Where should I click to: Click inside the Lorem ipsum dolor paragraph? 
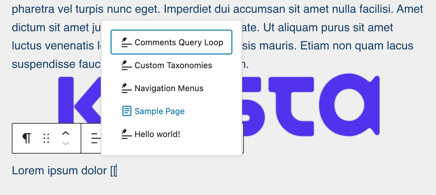point(57,170)
